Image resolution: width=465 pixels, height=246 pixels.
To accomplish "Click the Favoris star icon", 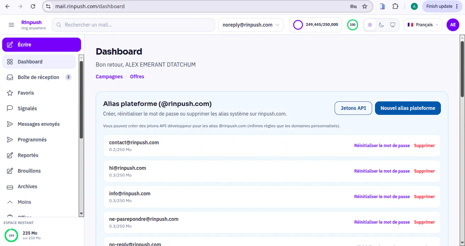I will pos(10,93).
